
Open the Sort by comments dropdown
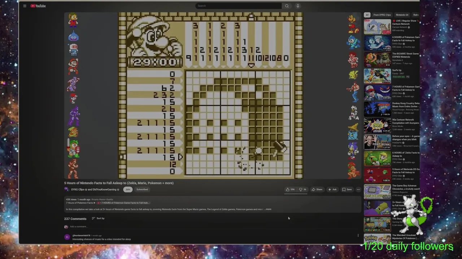(98, 218)
